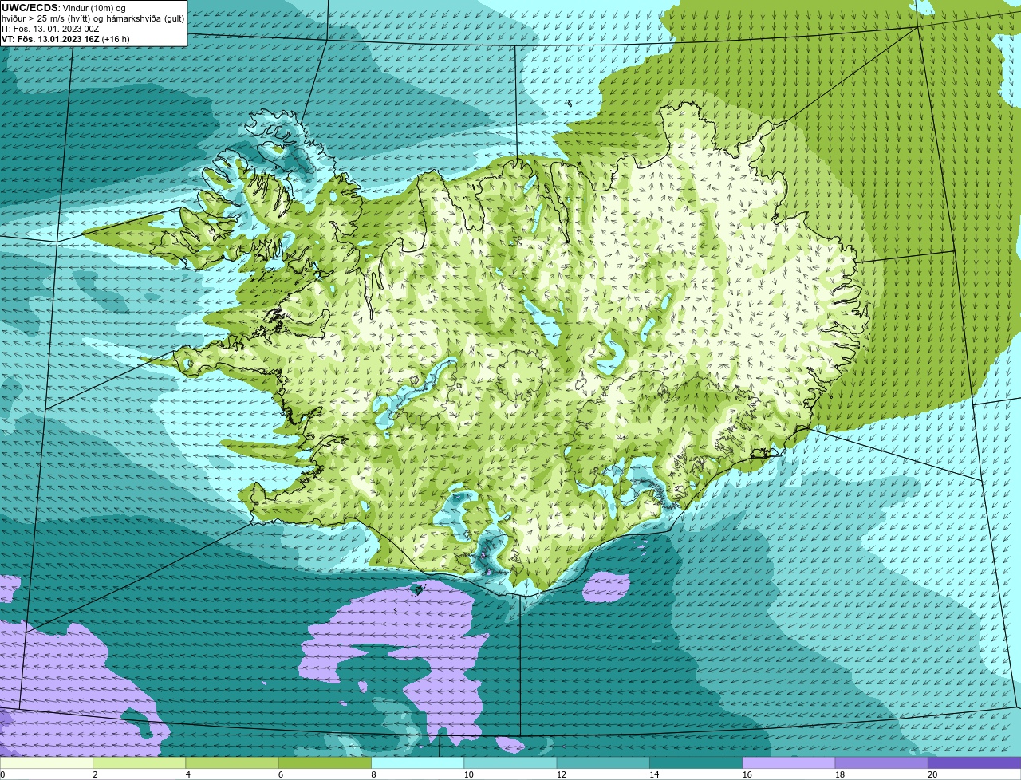
Task: Click the "8" label on the wind scale
Action: (x=373, y=774)
